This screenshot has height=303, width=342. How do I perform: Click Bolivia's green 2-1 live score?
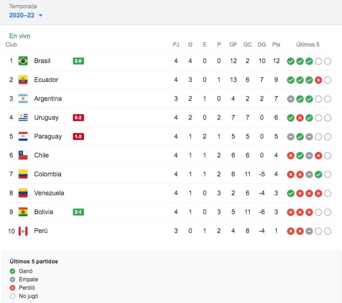(78, 212)
